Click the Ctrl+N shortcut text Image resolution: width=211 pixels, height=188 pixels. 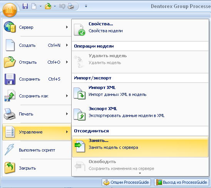click(x=54, y=45)
